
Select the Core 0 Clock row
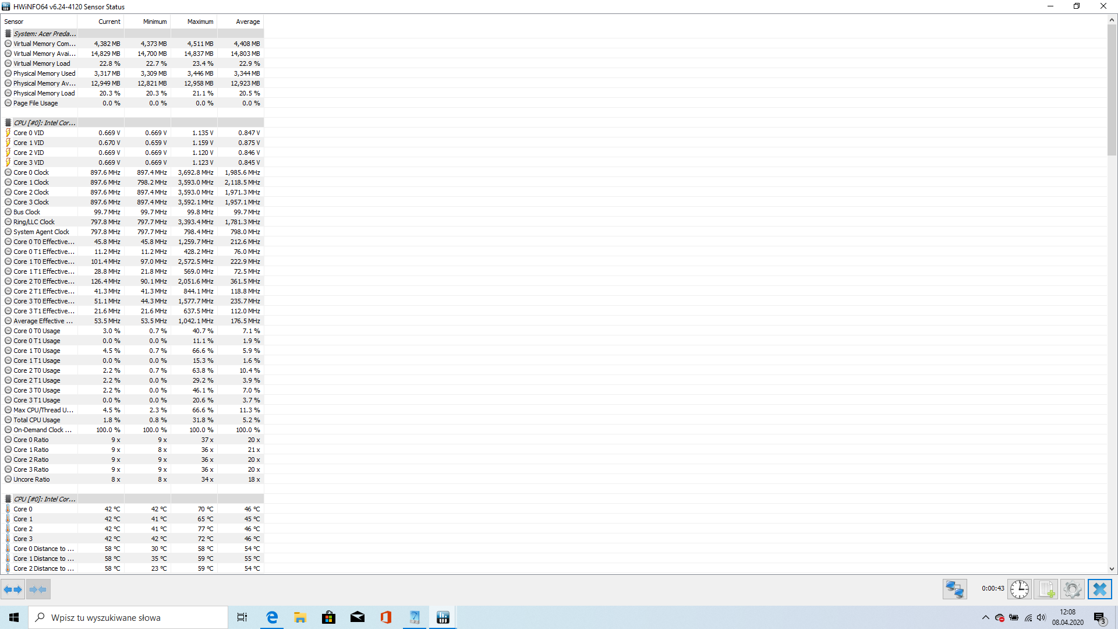pyautogui.click(x=133, y=172)
